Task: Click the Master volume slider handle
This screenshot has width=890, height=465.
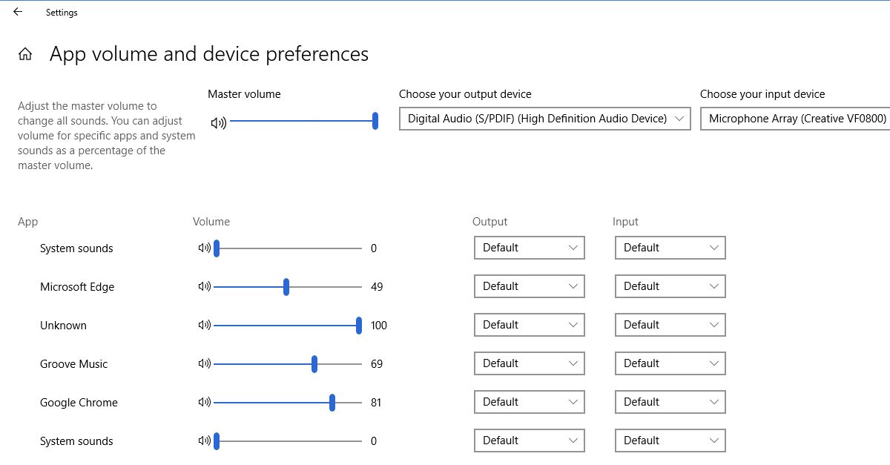Action: point(375,120)
